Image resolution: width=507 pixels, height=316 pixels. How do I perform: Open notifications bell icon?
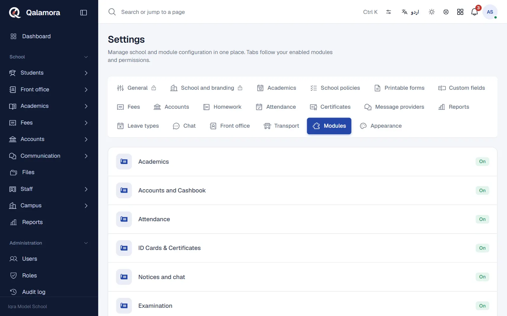474,12
